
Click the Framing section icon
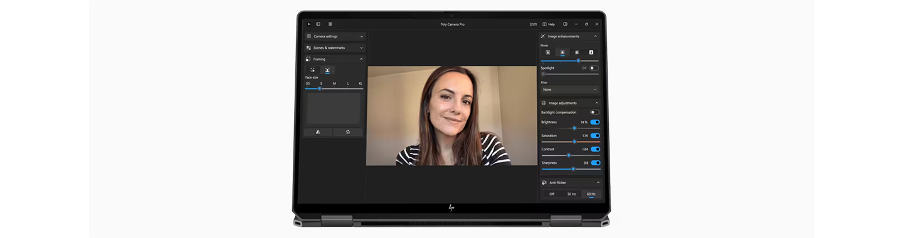click(309, 59)
